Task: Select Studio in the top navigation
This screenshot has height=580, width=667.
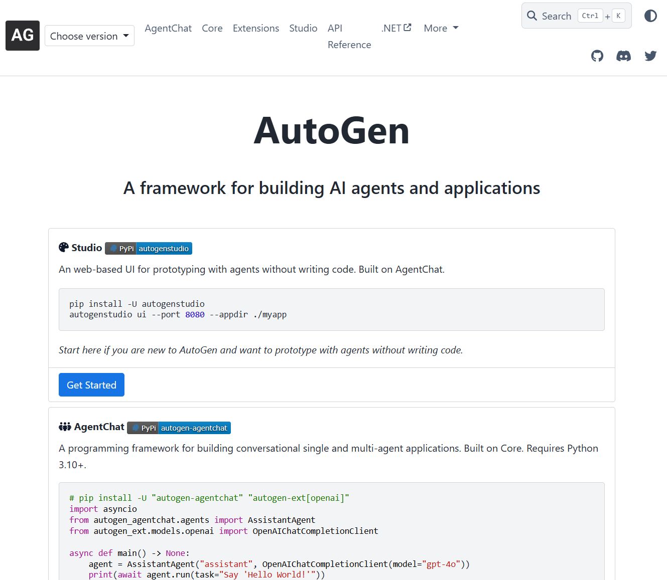Action: tap(303, 28)
